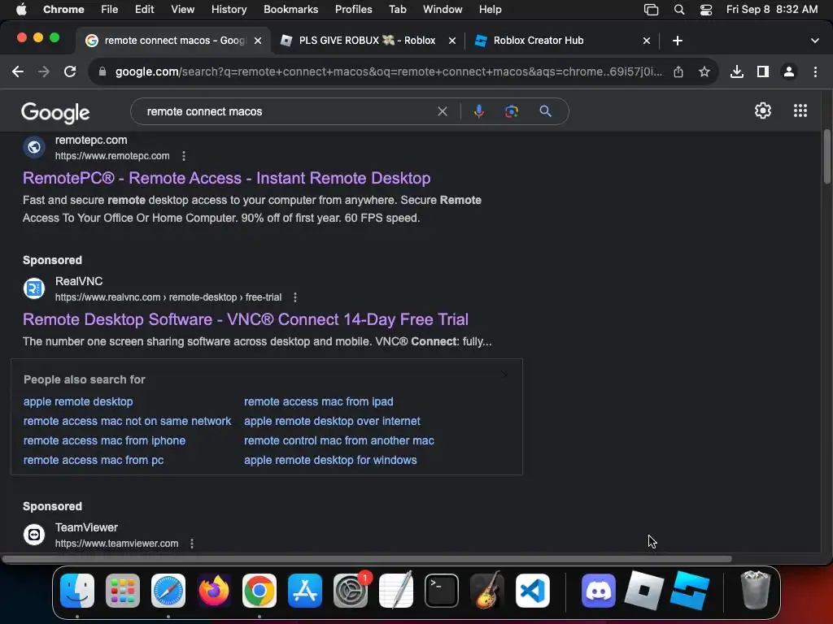
Task: Search remote control mac from another mac
Action: (339, 441)
